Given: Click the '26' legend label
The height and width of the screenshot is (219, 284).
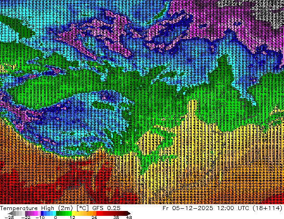Looking at the screenshot, I should pos(94,217).
